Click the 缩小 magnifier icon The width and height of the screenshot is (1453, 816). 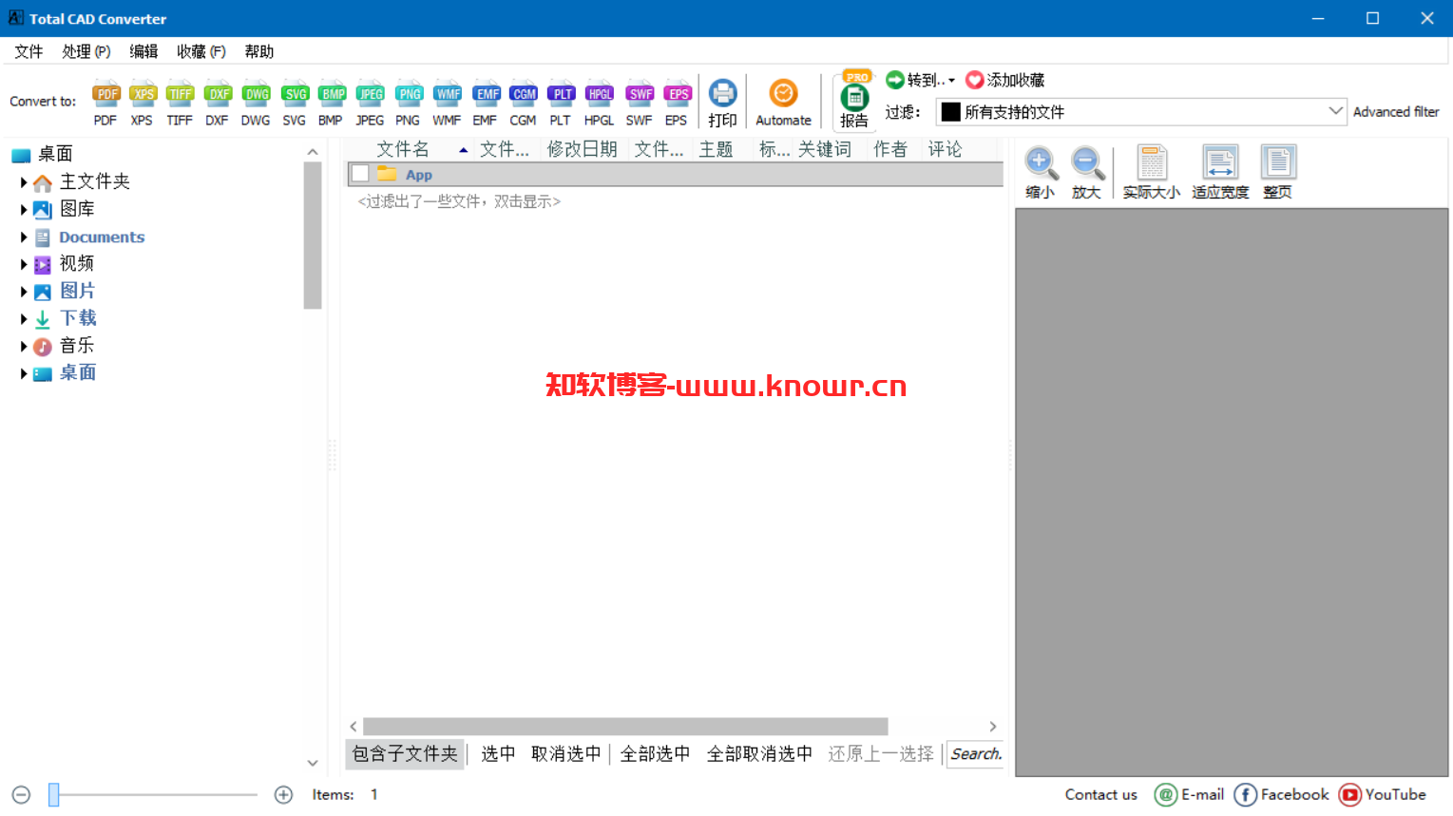pyautogui.click(x=1040, y=162)
